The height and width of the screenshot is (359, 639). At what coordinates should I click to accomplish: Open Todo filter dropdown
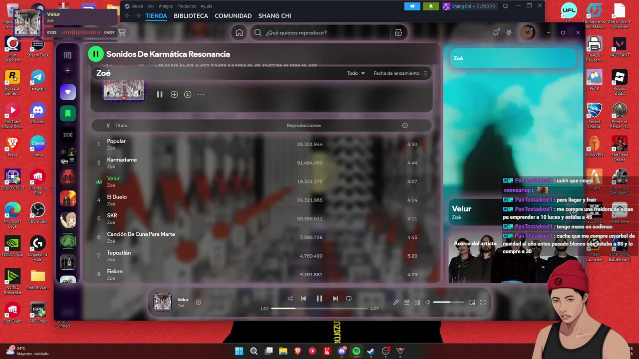click(x=356, y=73)
